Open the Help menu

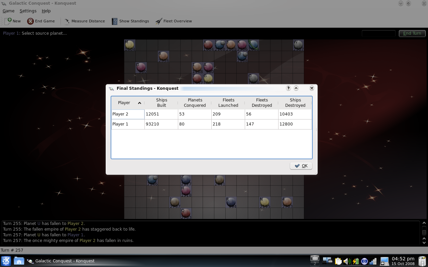click(46, 11)
